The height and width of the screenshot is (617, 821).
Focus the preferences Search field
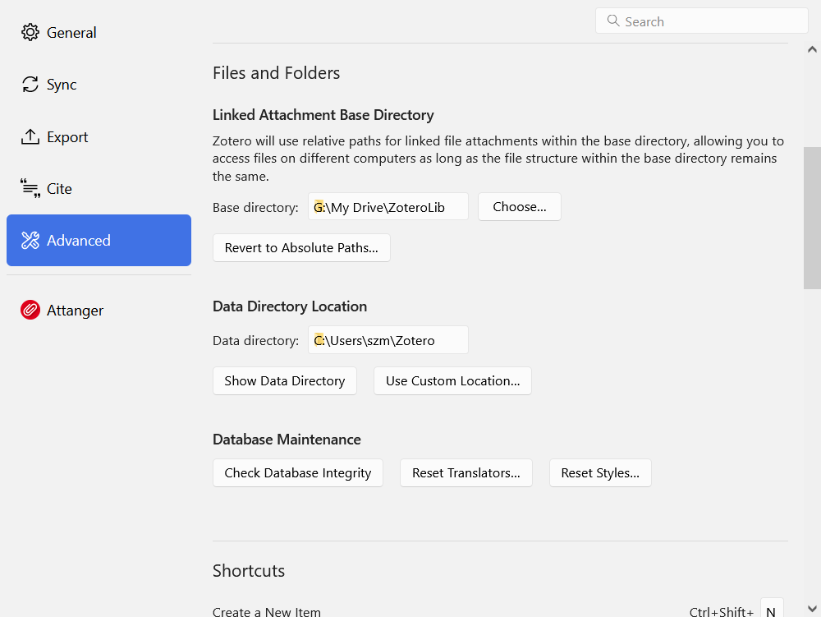tap(702, 21)
